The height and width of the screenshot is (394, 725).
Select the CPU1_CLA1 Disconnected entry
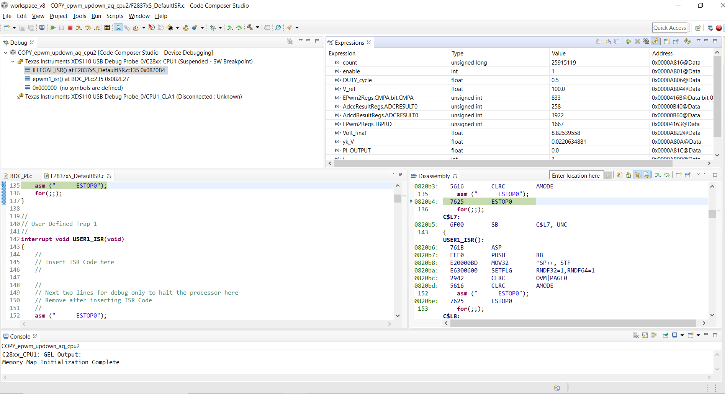coord(129,97)
